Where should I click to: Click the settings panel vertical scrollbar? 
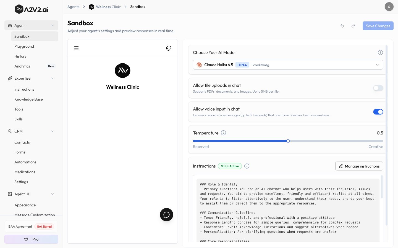(386, 135)
